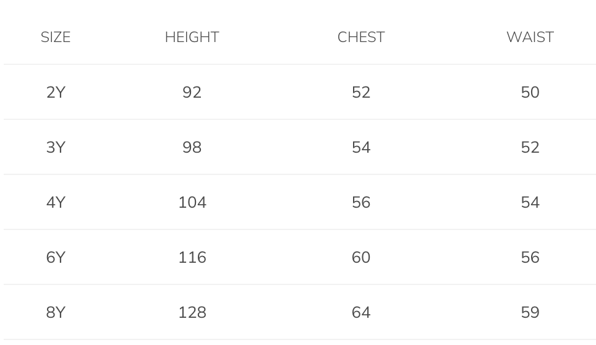Click chest value 60
Viewport: 596px width, 345px height.
361,257
